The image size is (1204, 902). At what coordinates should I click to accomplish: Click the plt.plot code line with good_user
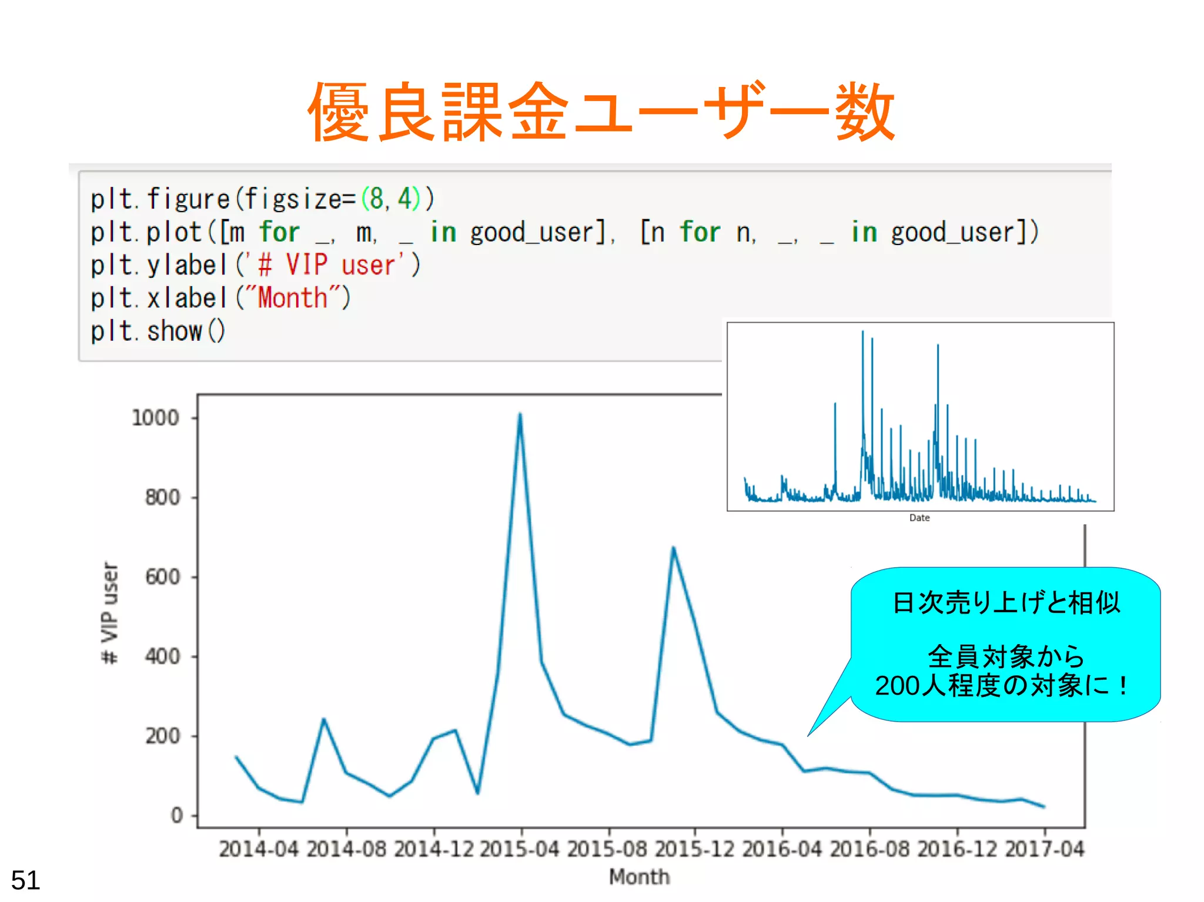point(564,232)
